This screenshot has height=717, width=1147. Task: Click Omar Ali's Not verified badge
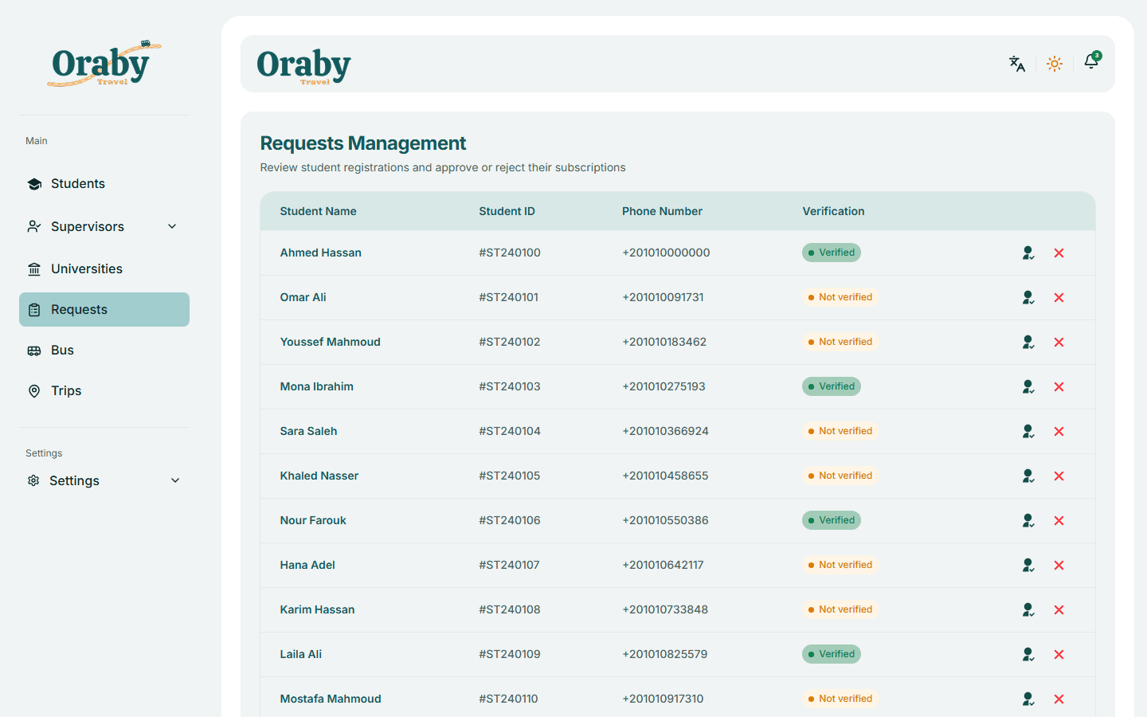click(840, 297)
